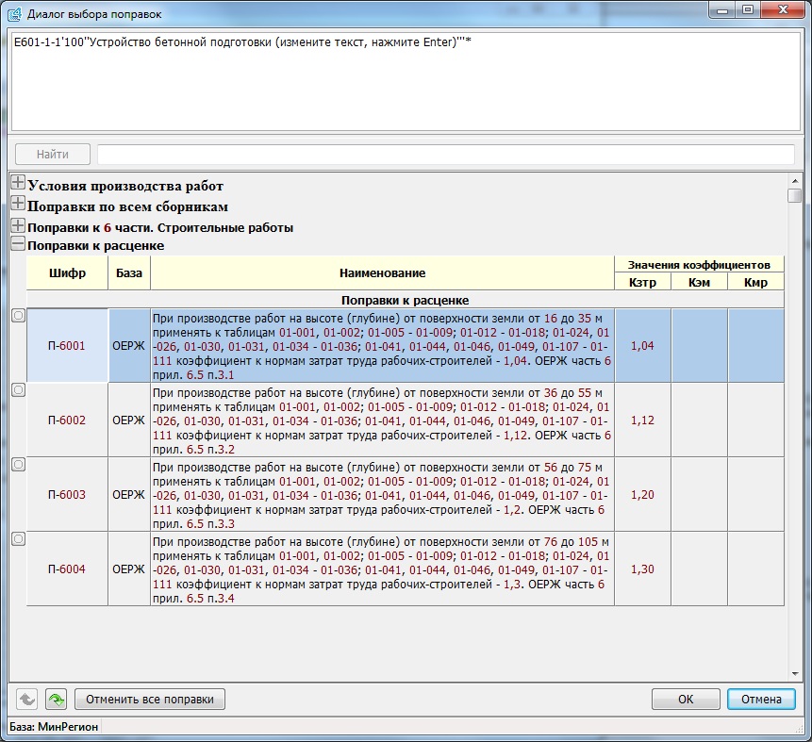Click the 'Шифр' column header

(67, 272)
